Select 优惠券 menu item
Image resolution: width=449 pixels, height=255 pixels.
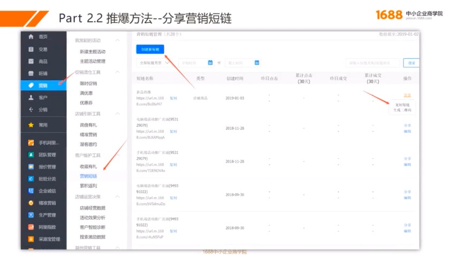click(86, 103)
